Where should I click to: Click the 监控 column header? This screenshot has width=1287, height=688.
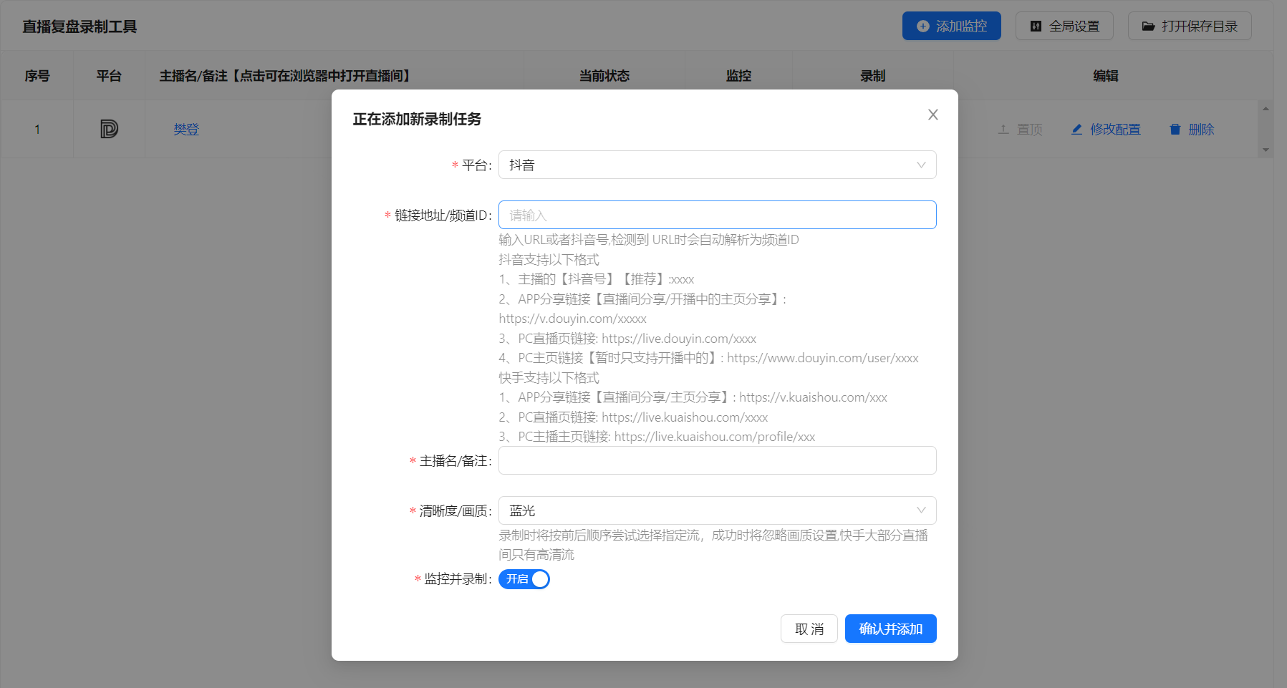[x=738, y=75]
